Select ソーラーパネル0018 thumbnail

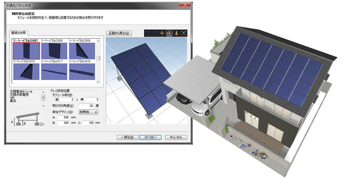pos(82,71)
